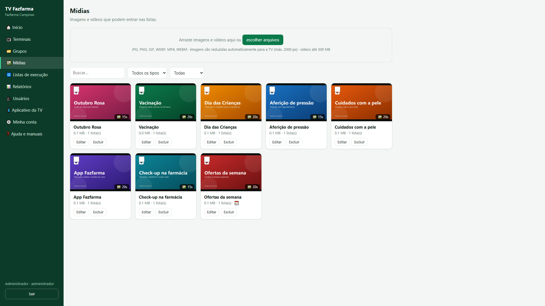Go to Terminais via its TV icon
Screen dimensions: 545x306
tap(9, 39)
